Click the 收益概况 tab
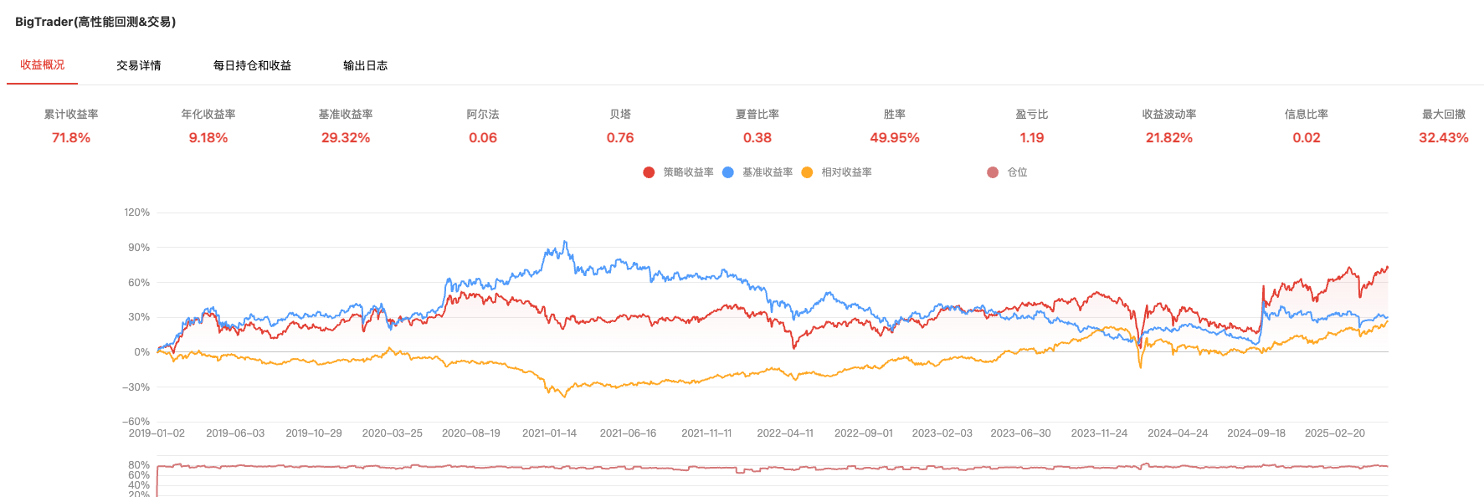The image size is (1484, 497). [43, 65]
